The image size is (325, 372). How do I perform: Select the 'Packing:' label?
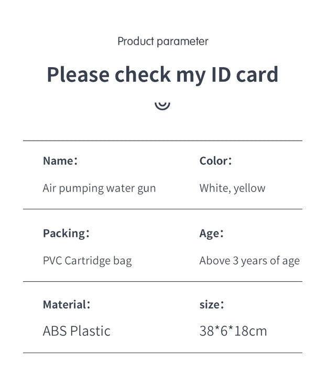tap(66, 233)
